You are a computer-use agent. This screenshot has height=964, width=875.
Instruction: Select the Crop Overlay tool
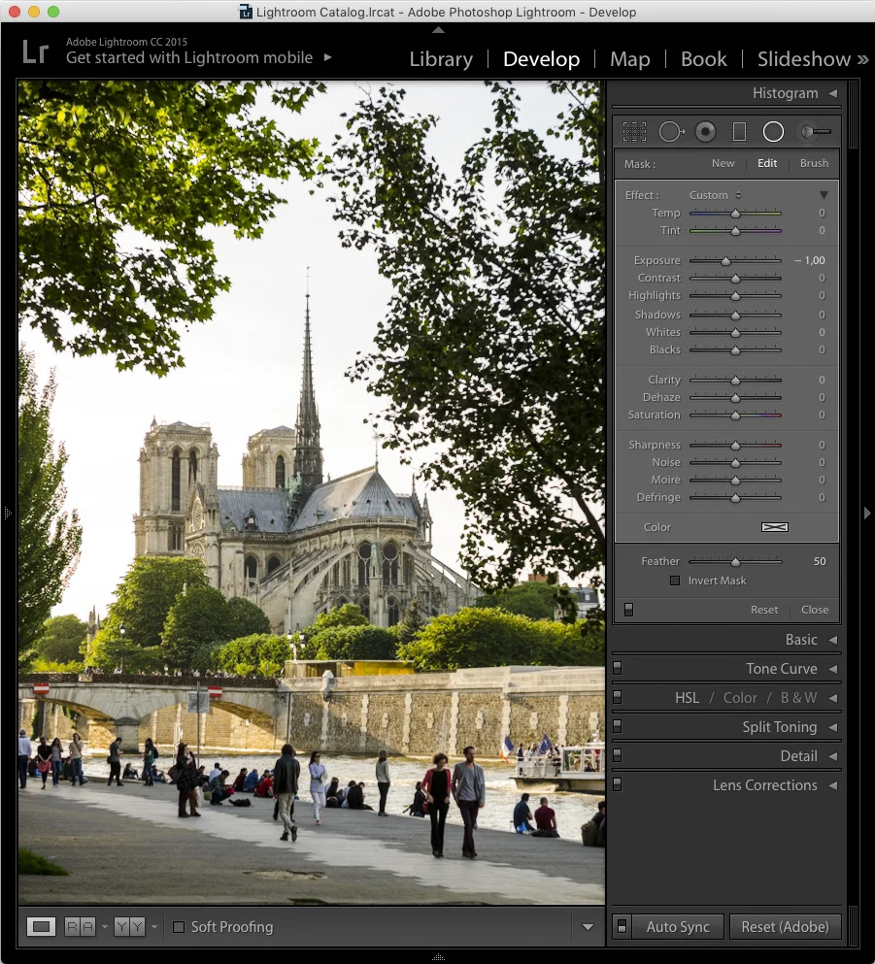[x=634, y=132]
